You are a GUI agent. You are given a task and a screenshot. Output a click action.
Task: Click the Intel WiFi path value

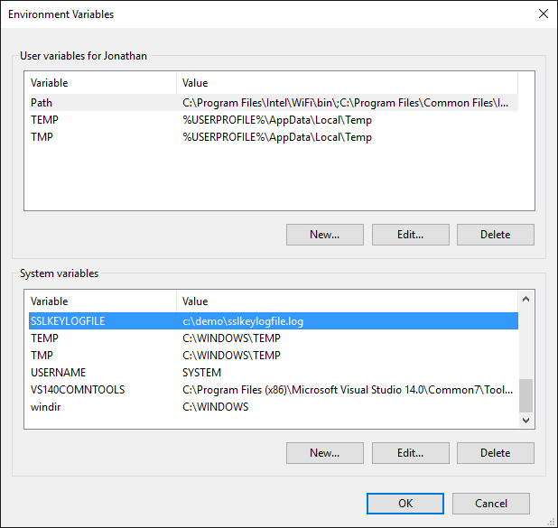coord(345,103)
